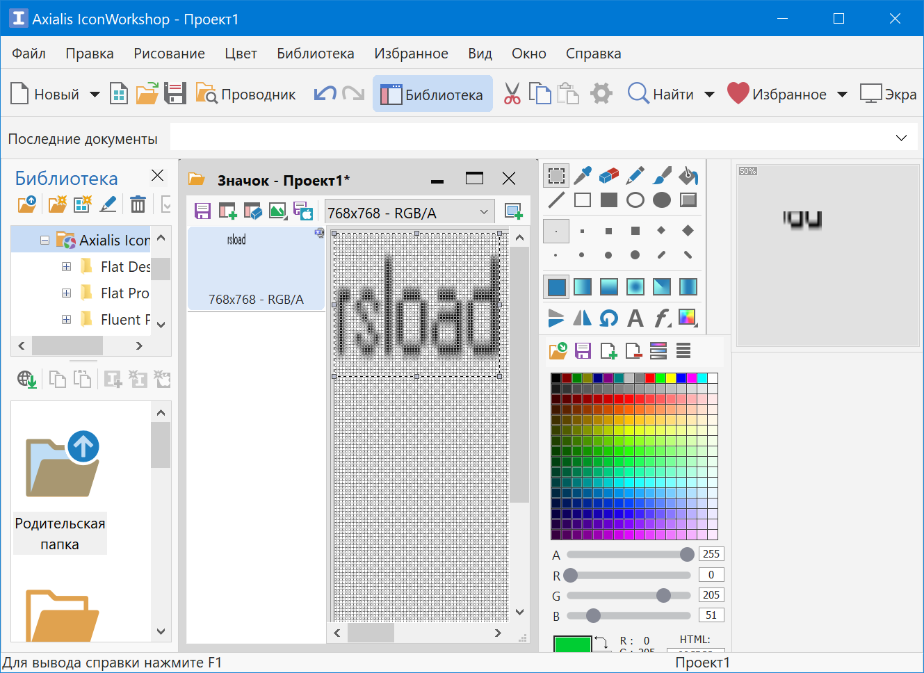Select the filled Ellipse tool

click(x=661, y=200)
